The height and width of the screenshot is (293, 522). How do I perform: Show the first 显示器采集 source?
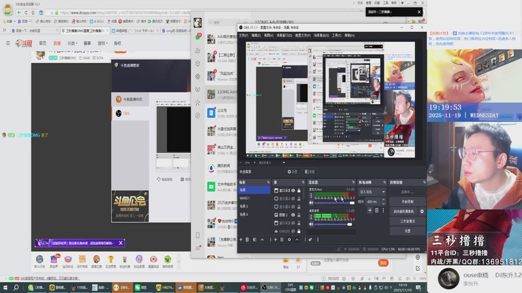293,199
